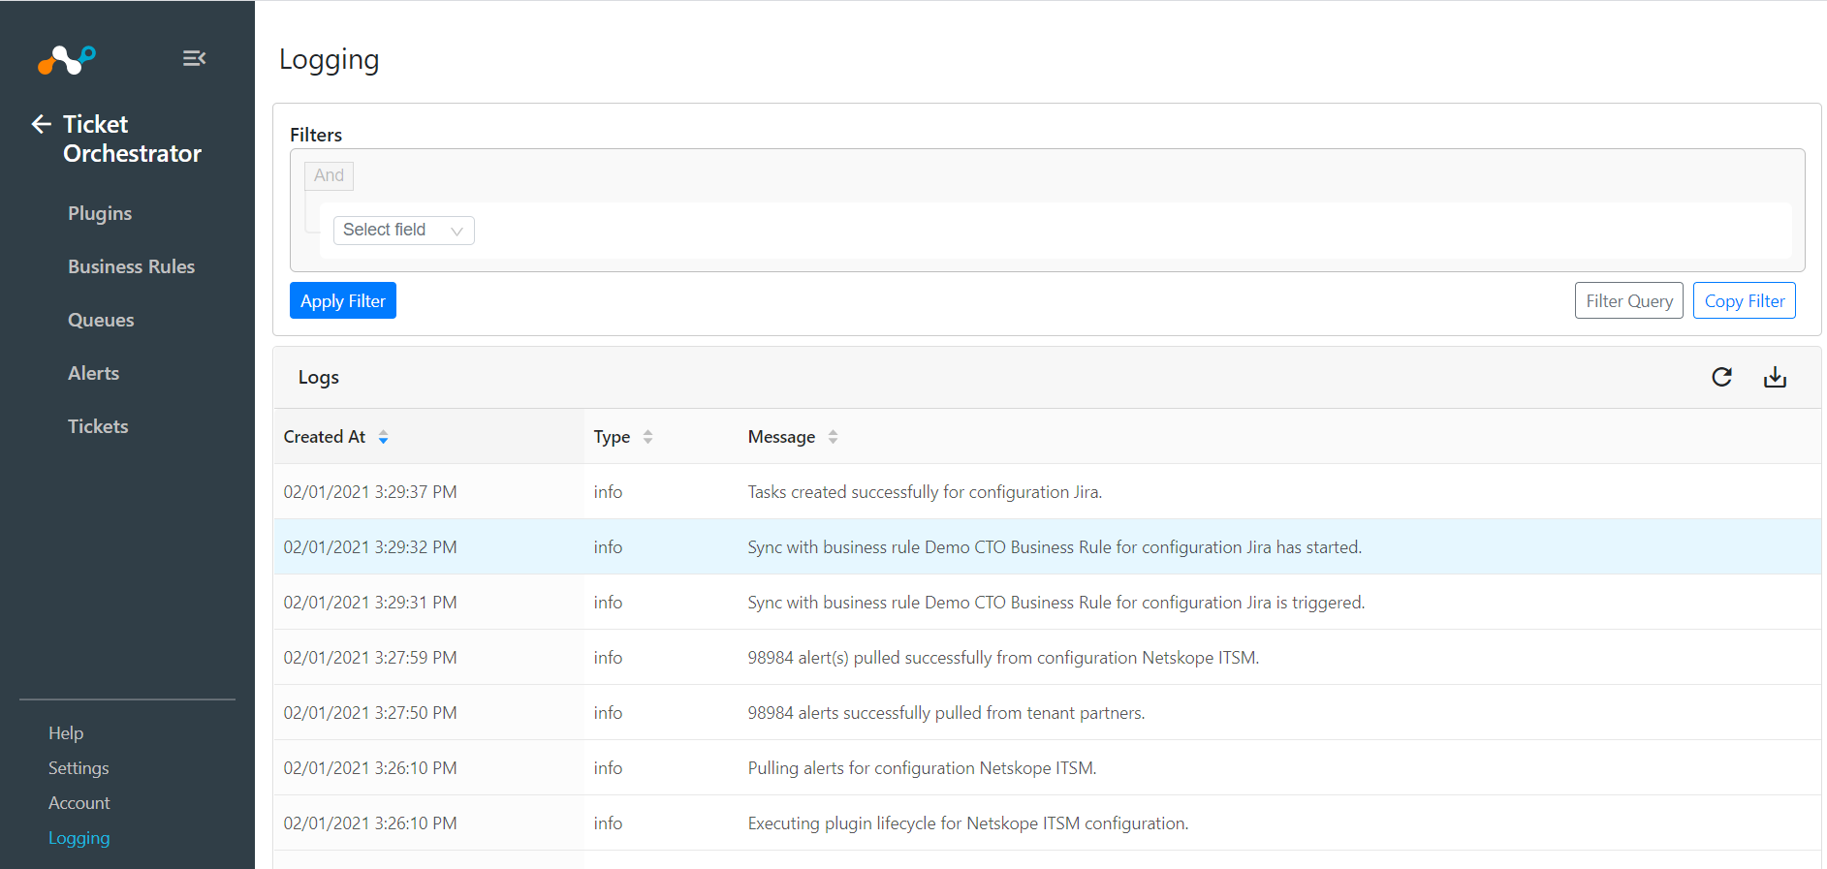Select message 'Tasks created successfully for configuration Jira.'
Viewport: 1827px width, 869px height.
925,492
